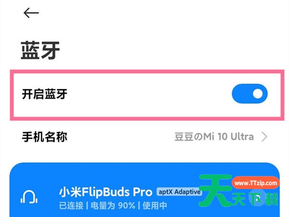The height and width of the screenshot is (217, 289).
Task: Tap the 豆豆のMi 10 Ultra name value
Action: (214, 137)
